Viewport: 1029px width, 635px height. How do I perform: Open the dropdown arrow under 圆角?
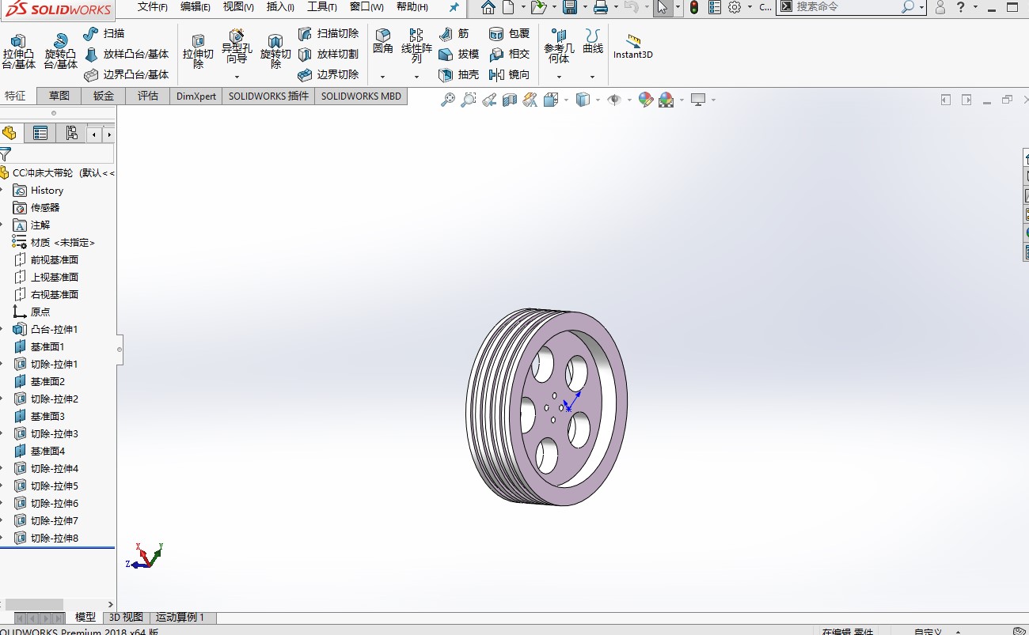383,77
